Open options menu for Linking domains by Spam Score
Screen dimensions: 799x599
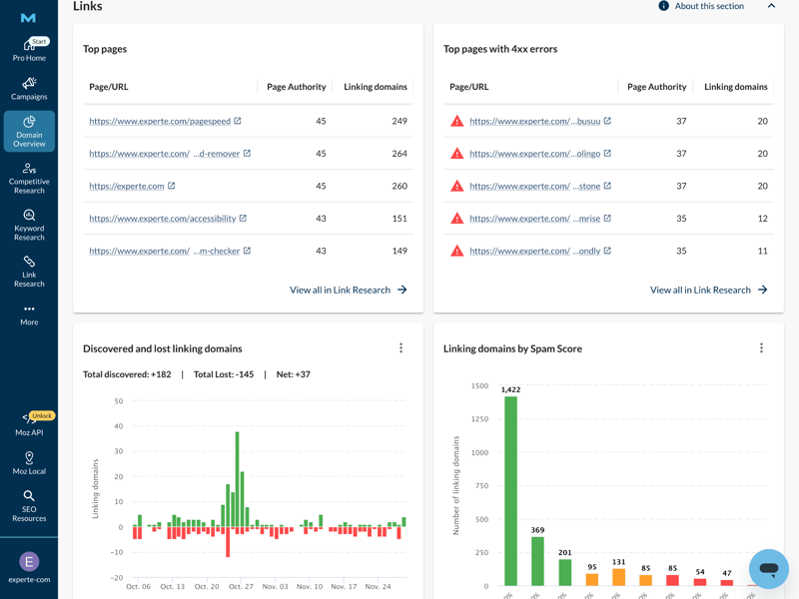(x=761, y=348)
